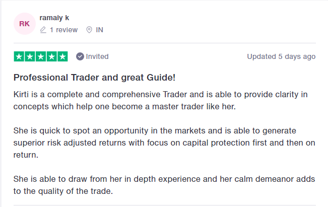Click the location pin icon
The height and width of the screenshot is (207, 328).
pos(89,30)
